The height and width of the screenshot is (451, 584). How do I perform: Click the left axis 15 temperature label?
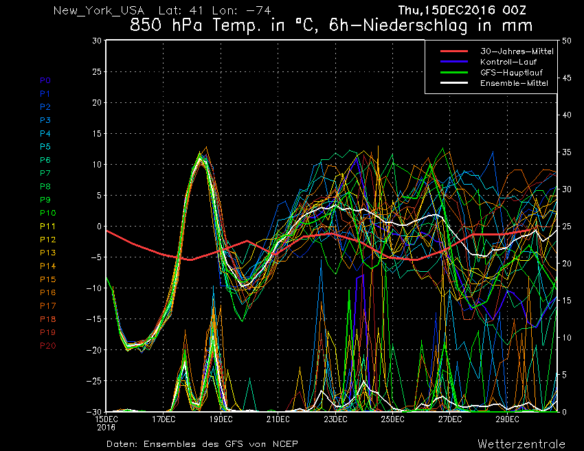point(97,133)
